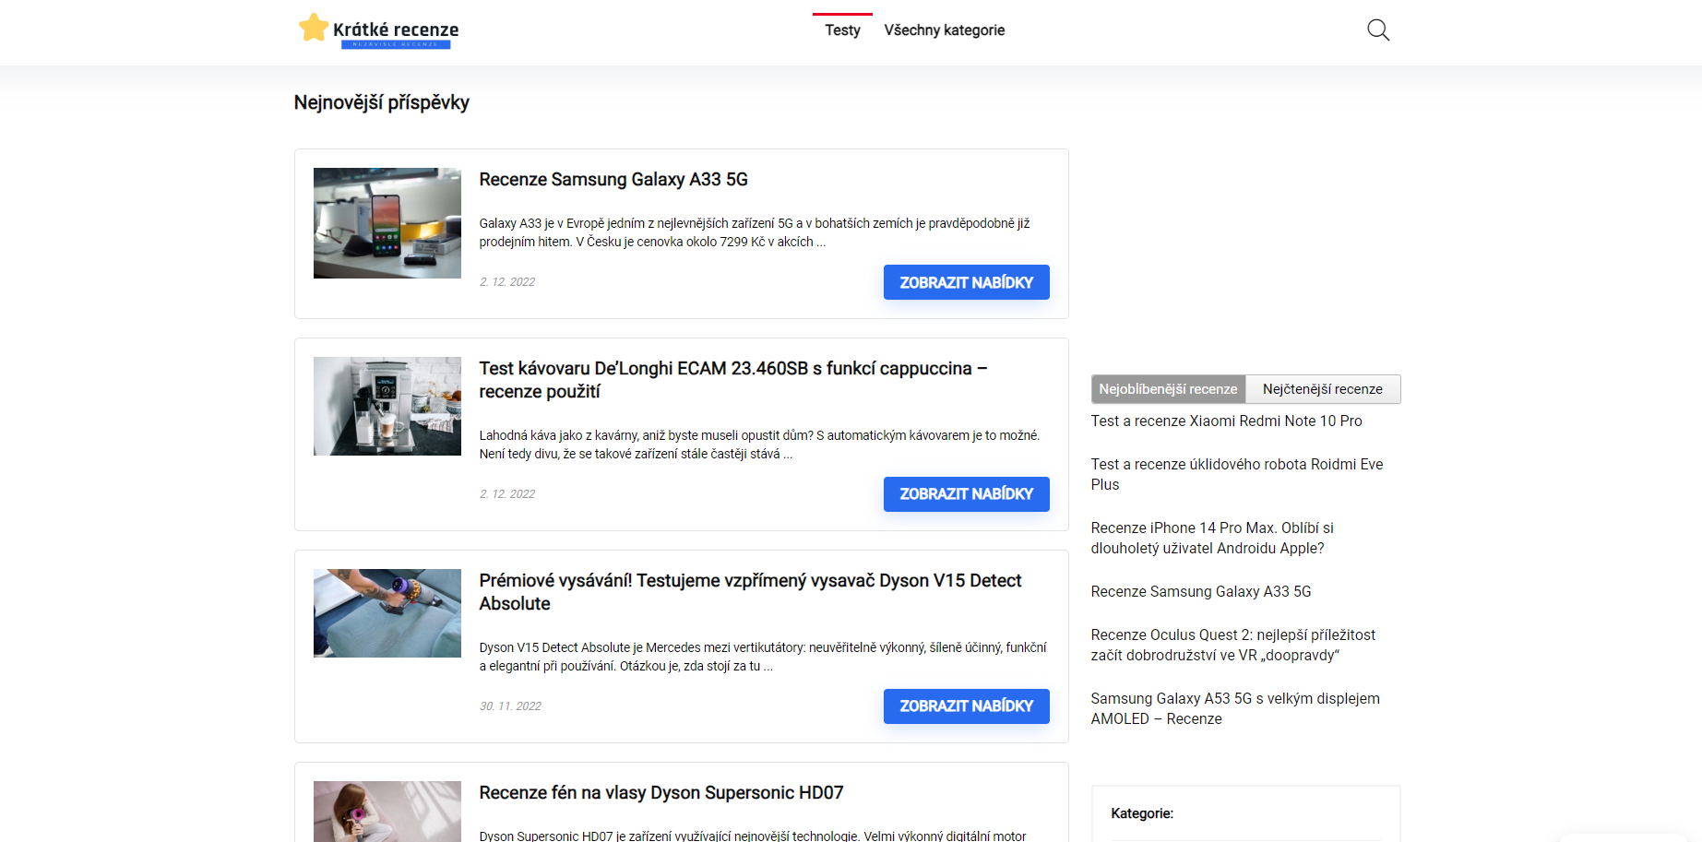This screenshot has width=1702, height=842.
Task: Click Zobrazit nabídky for Dyson V15
Action: 966,706
